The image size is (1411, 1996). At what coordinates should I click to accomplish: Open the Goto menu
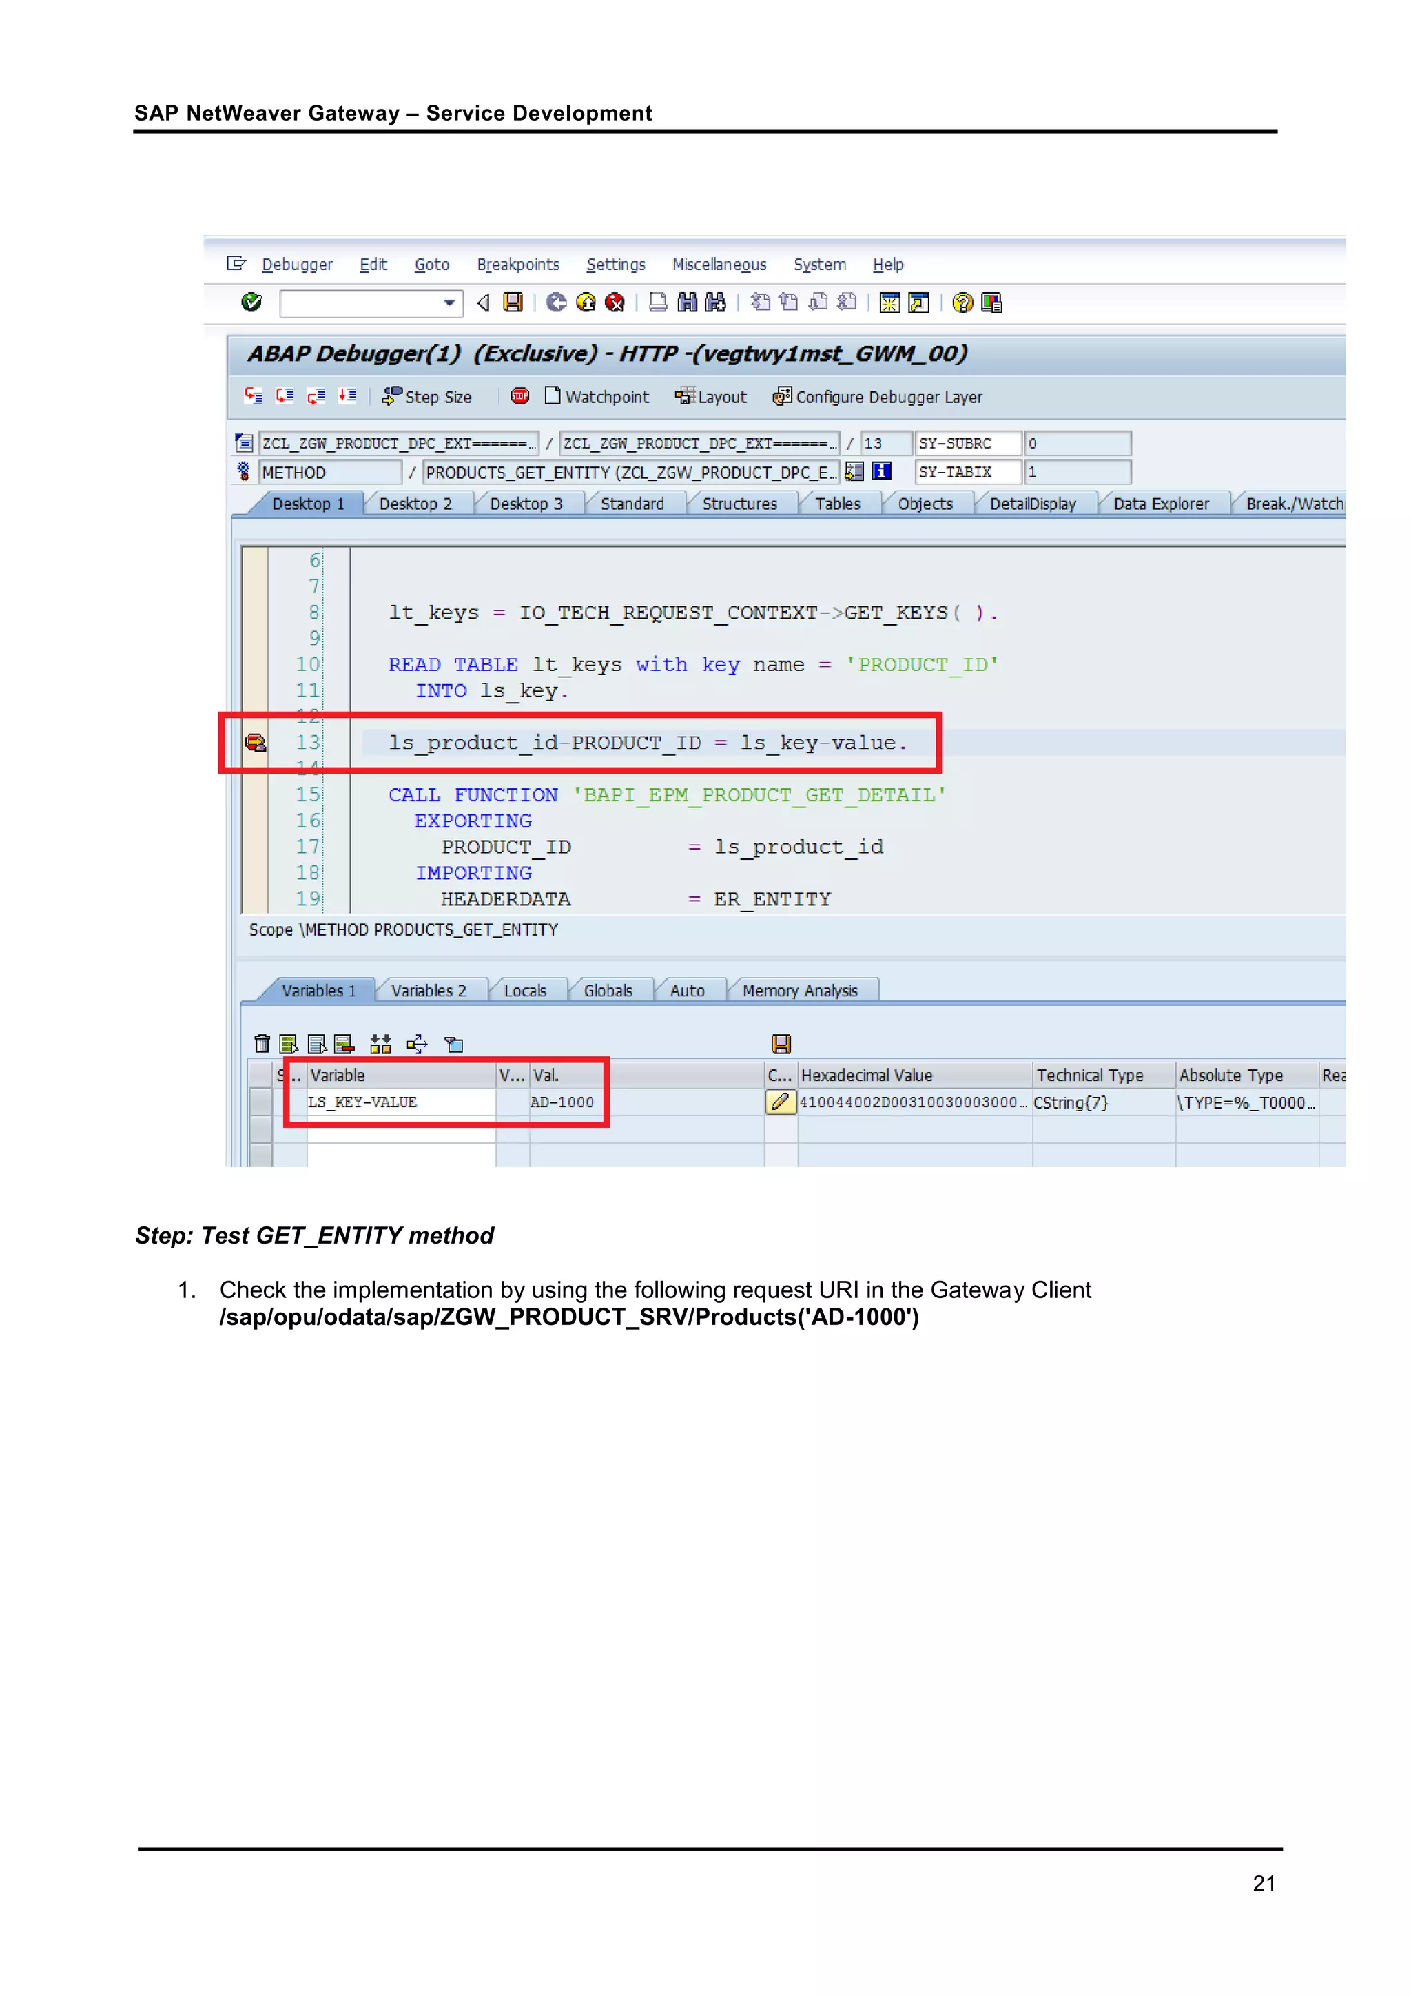(432, 265)
